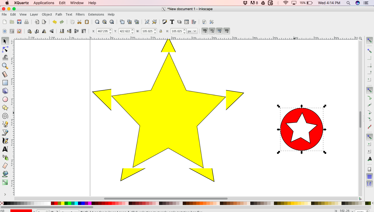Open the Filters menu
The height and width of the screenshot is (212, 374).
coord(80,15)
